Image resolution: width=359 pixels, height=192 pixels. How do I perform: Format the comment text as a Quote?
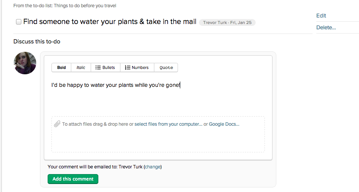(x=166, y=67)
